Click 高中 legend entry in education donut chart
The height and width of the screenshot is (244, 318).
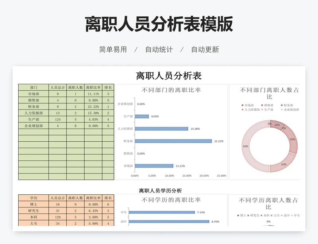pyautogui.click(x=285, y=215)
